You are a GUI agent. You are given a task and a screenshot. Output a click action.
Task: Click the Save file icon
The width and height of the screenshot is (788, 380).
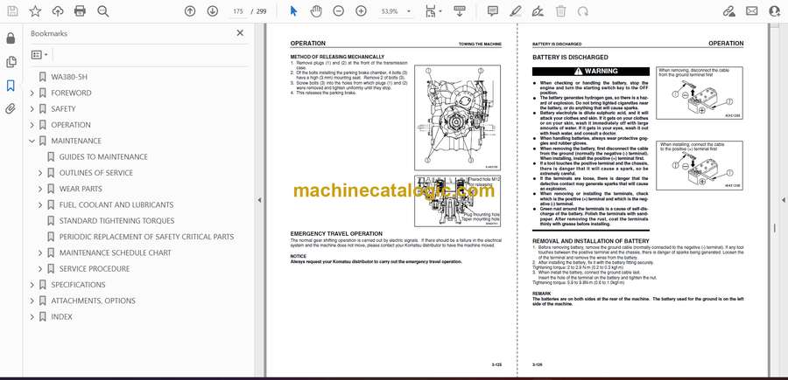tap(12, 11)
